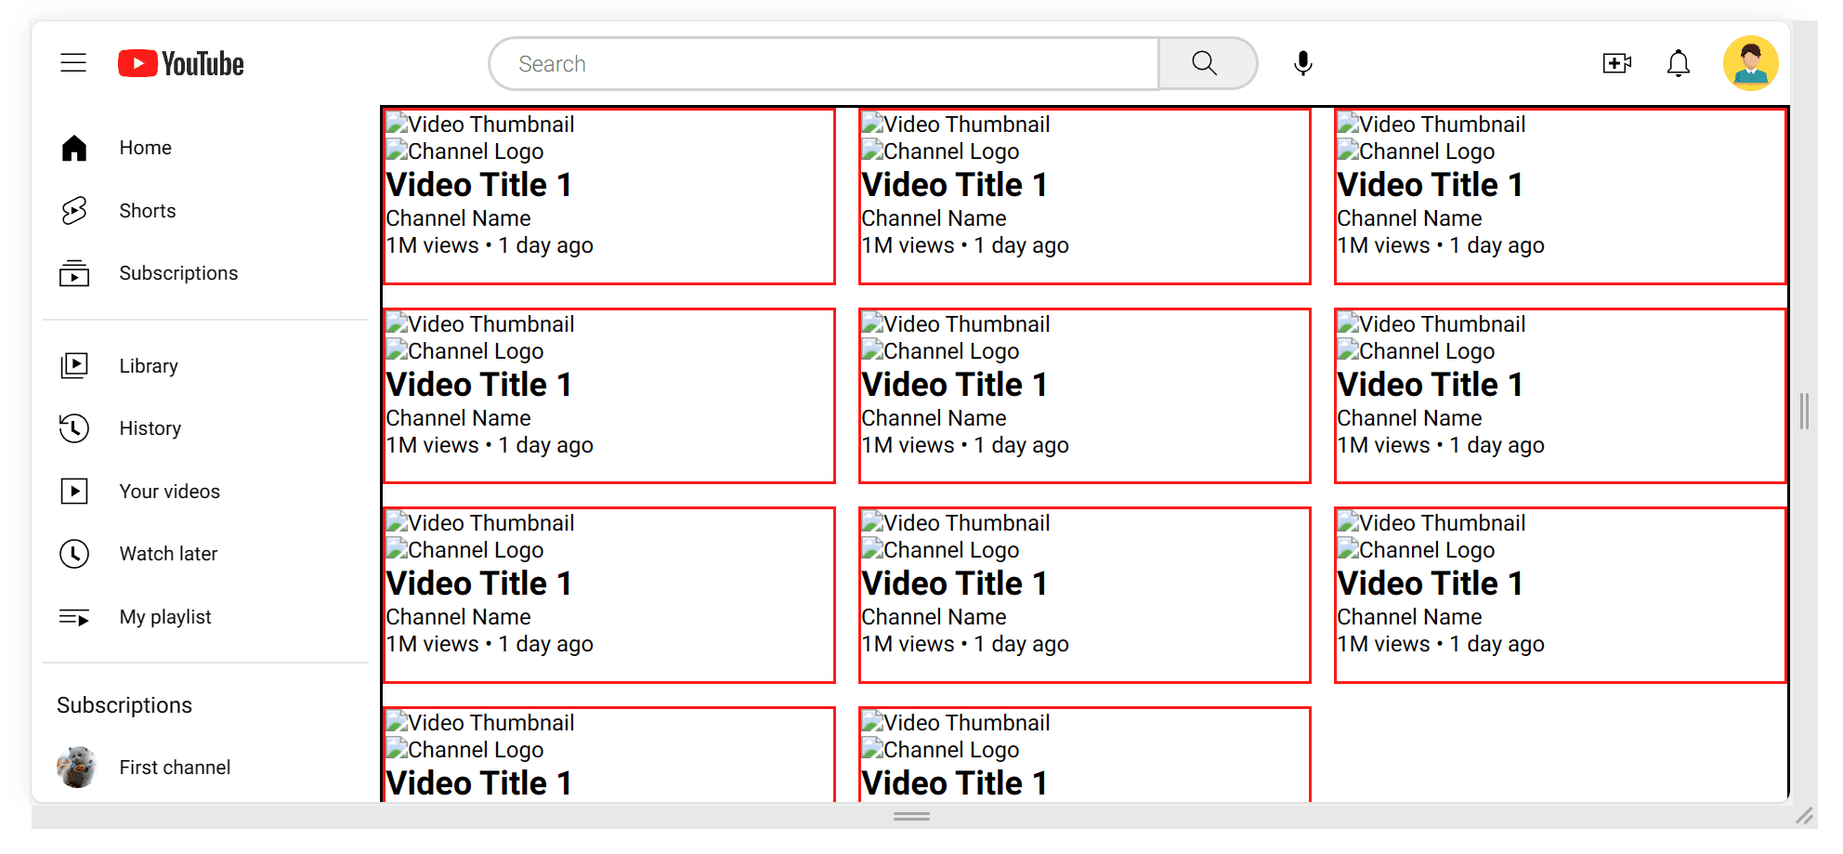Grab the resize handle at bottom-right corner
Screen dimensions: 1843x854
point(1804,816)
